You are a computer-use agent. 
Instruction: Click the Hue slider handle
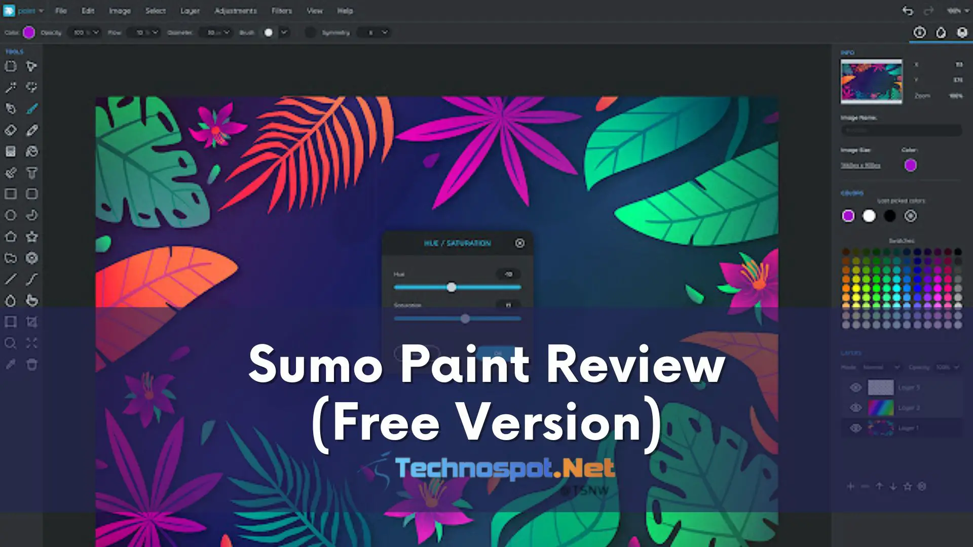coord(452,287)
